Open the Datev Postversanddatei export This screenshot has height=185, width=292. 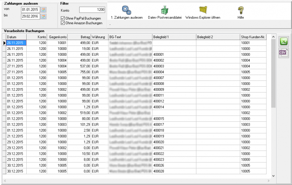click(165, 10)
